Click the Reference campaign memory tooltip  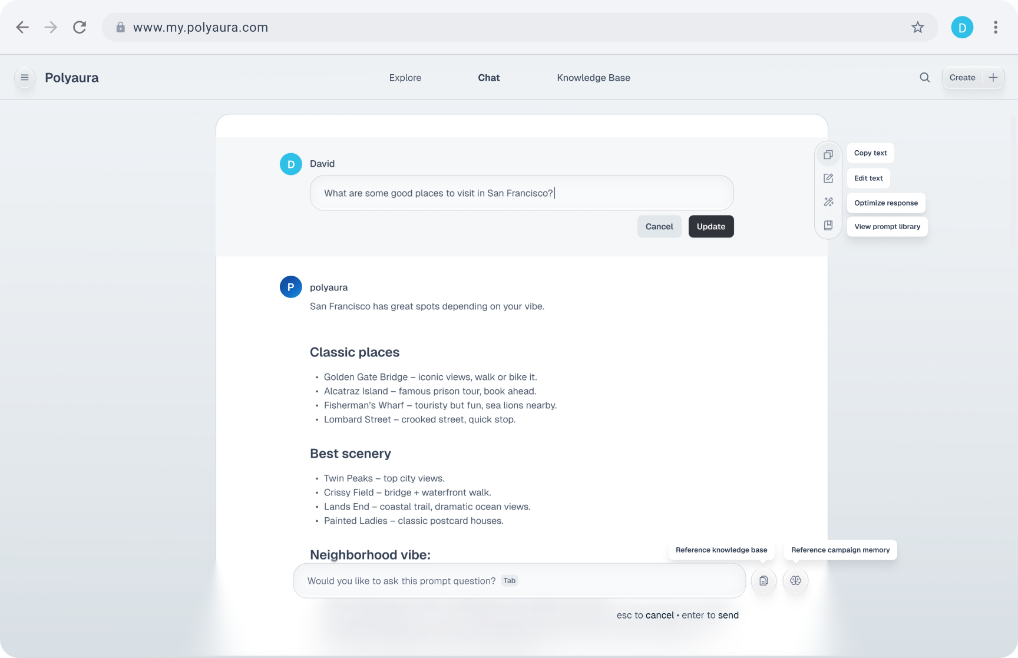point(841,550)
